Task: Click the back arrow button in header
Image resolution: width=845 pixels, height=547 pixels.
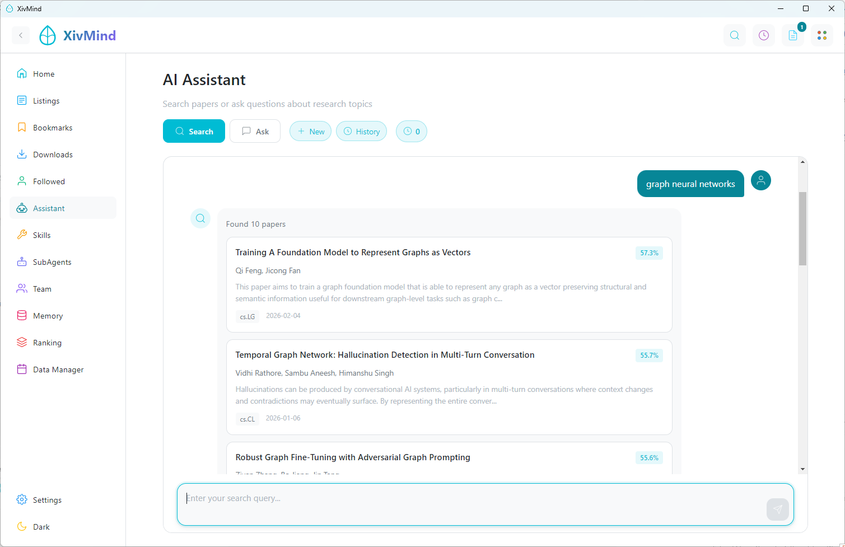Action: (21, 35)
